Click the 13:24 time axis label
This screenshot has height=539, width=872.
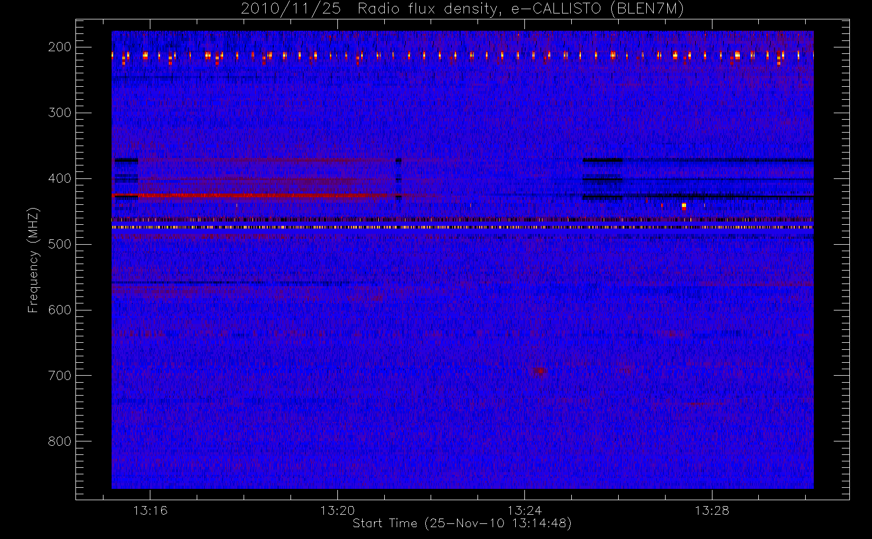[524, 510]
